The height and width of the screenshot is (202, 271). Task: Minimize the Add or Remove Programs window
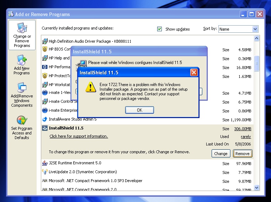click(x=243, y=14)
